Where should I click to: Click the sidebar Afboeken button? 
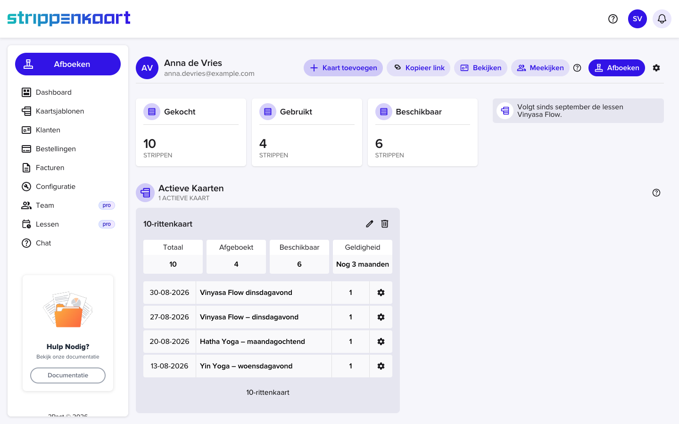click(68, 64)
